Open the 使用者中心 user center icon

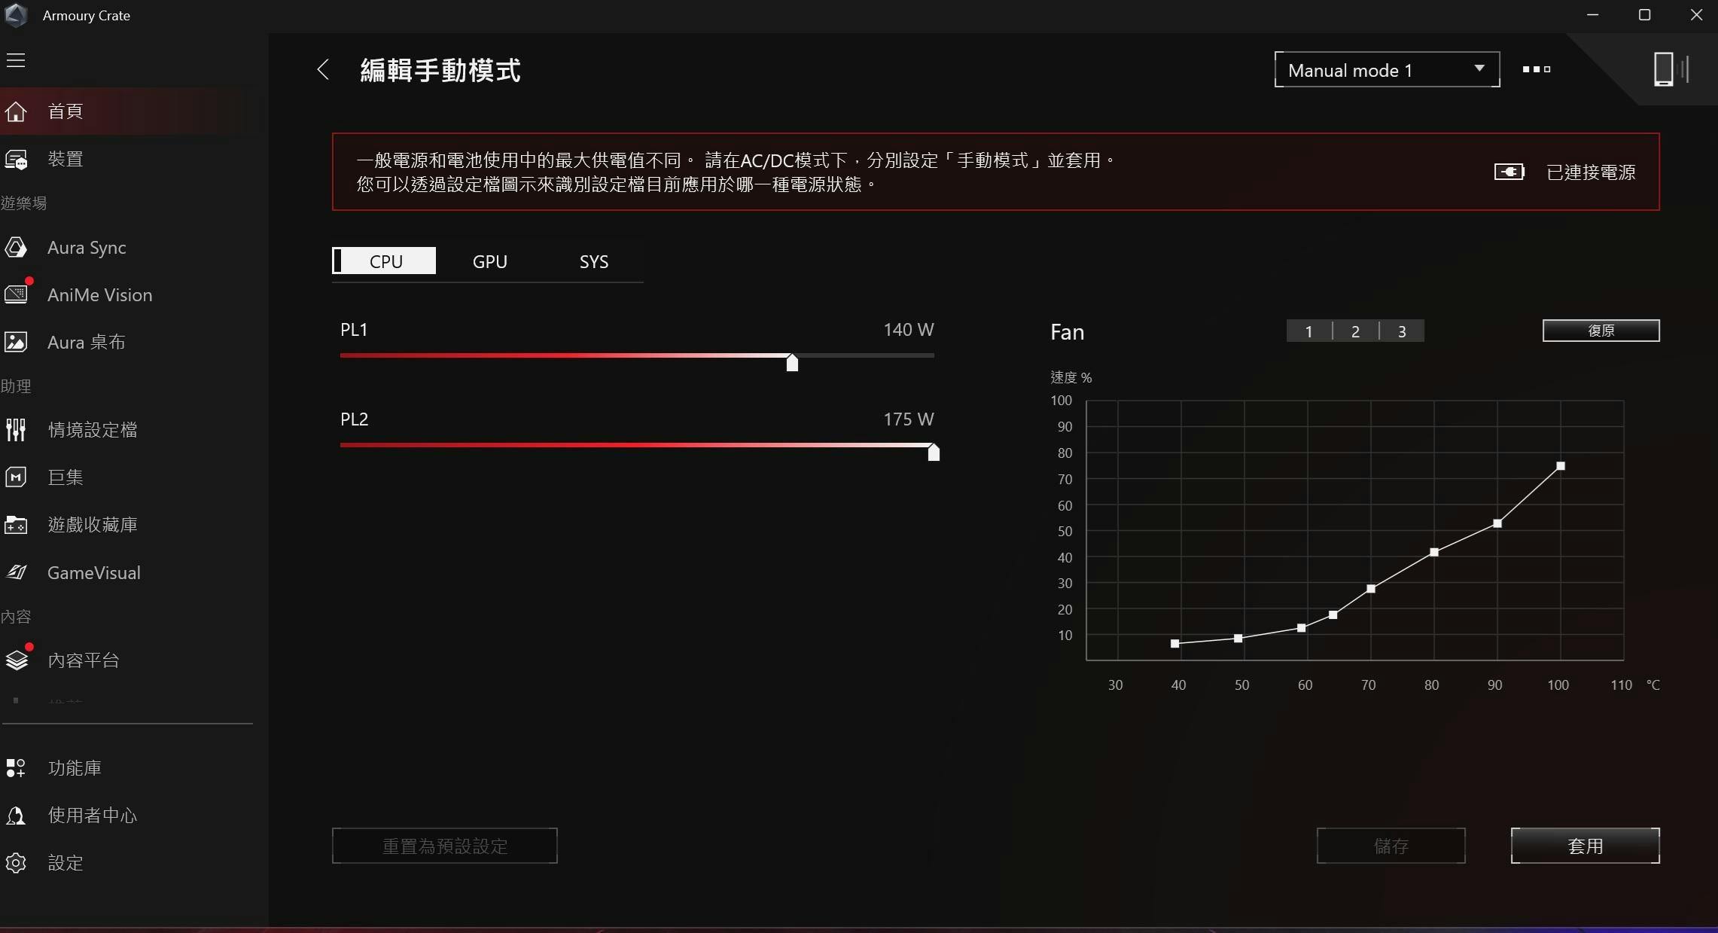coord(16,816)
